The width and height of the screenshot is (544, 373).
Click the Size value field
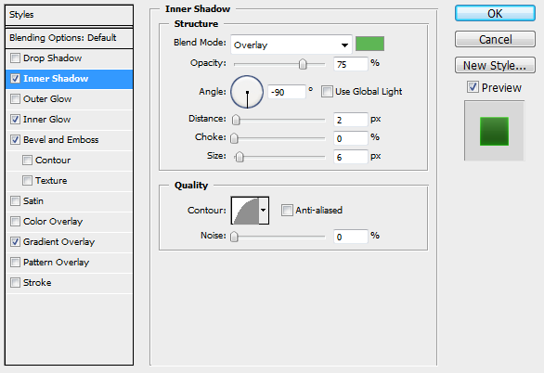(x=350, y=158)
